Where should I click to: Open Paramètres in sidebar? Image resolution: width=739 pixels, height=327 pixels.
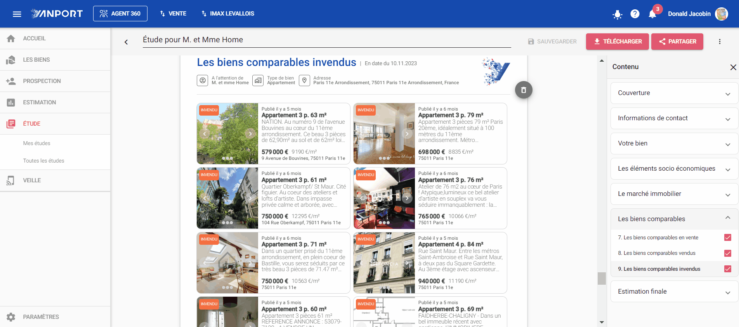click(55, 317)
